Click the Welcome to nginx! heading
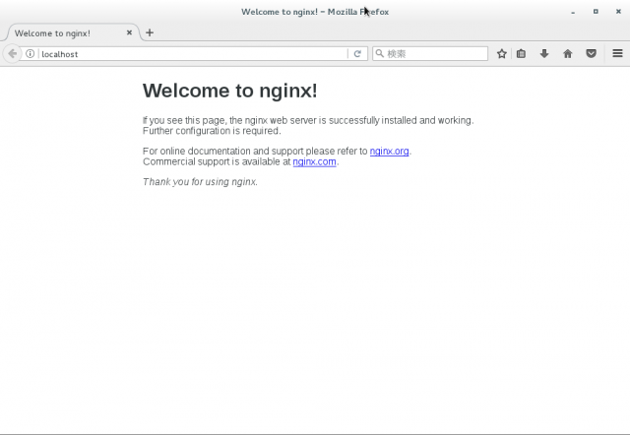This screenshot has height=435, width=630. tap(229, 91)
